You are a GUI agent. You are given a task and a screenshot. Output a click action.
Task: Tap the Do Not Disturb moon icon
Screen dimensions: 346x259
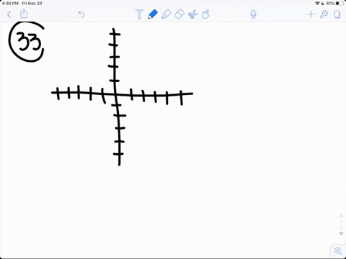point(323,4)
